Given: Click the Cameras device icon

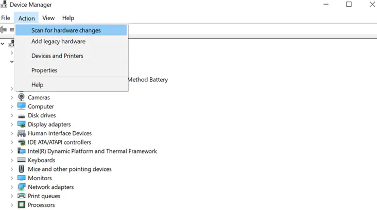Looking at the screenshot, I should pos(22,97).
